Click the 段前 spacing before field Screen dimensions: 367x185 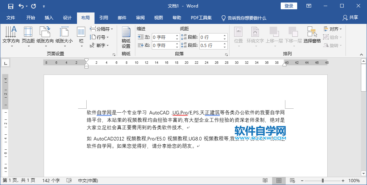211,37
